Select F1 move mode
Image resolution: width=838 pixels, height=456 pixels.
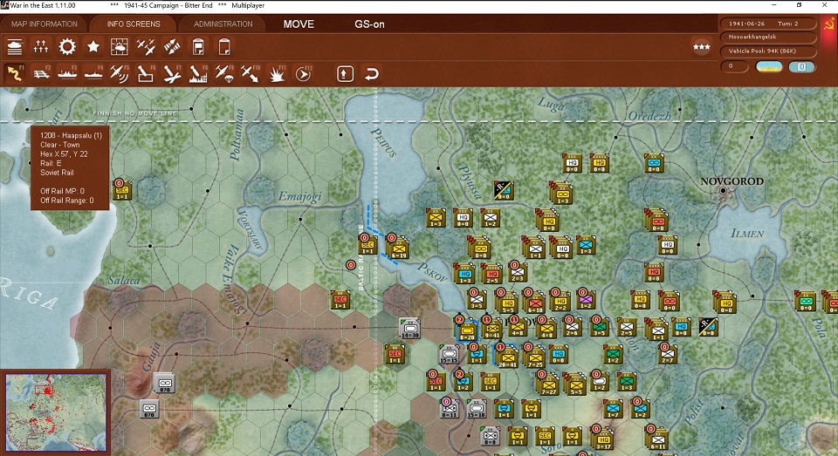point(15,73)
